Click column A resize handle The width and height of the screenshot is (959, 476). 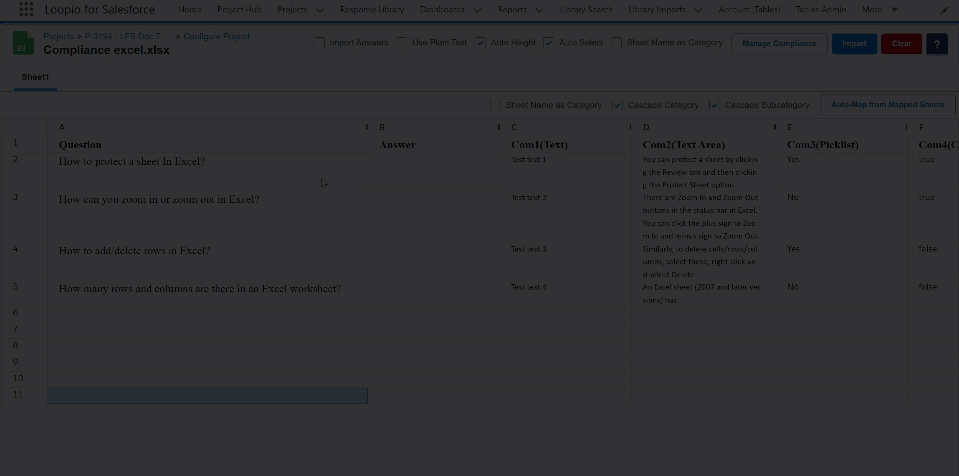click(x=367, y=127)
